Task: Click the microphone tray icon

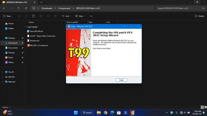Action: point(177,112)
